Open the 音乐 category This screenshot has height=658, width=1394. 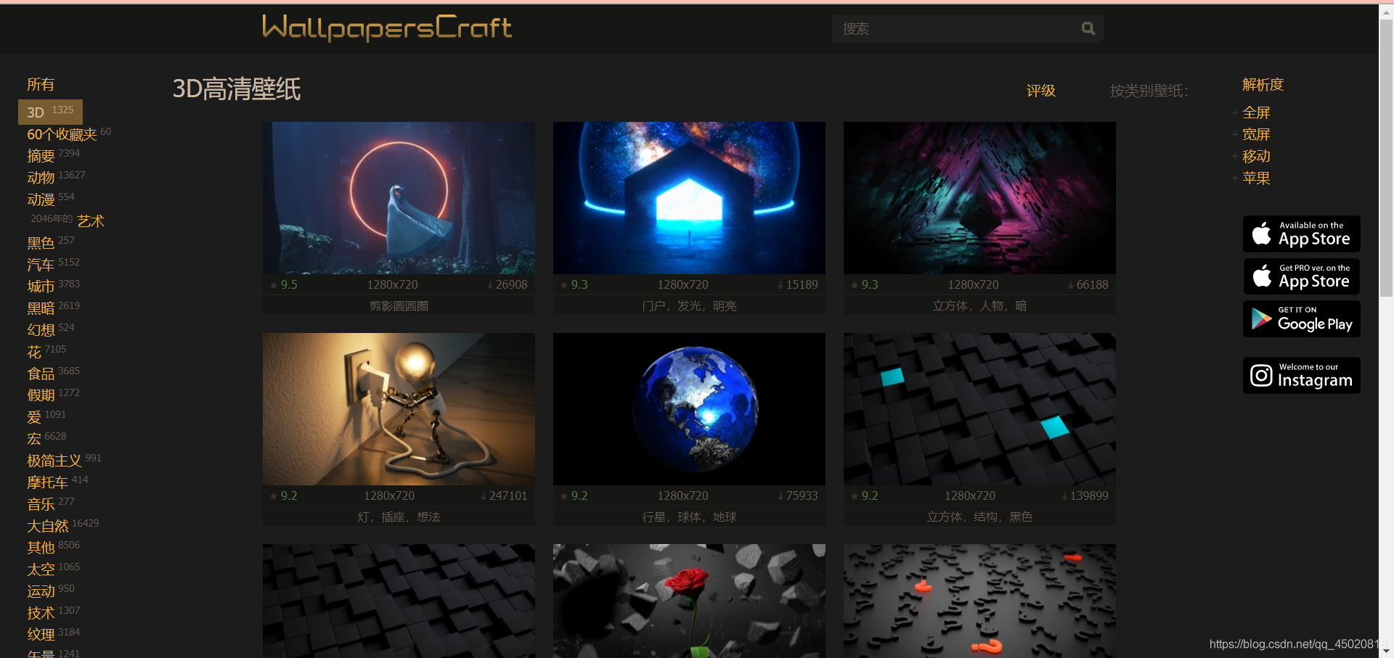pyautogui.click(x=41, y=504)
